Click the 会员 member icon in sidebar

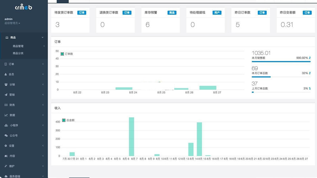click(x=6, y=74)
